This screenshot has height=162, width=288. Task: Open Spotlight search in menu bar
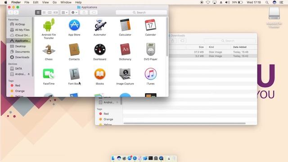[267, 2]
